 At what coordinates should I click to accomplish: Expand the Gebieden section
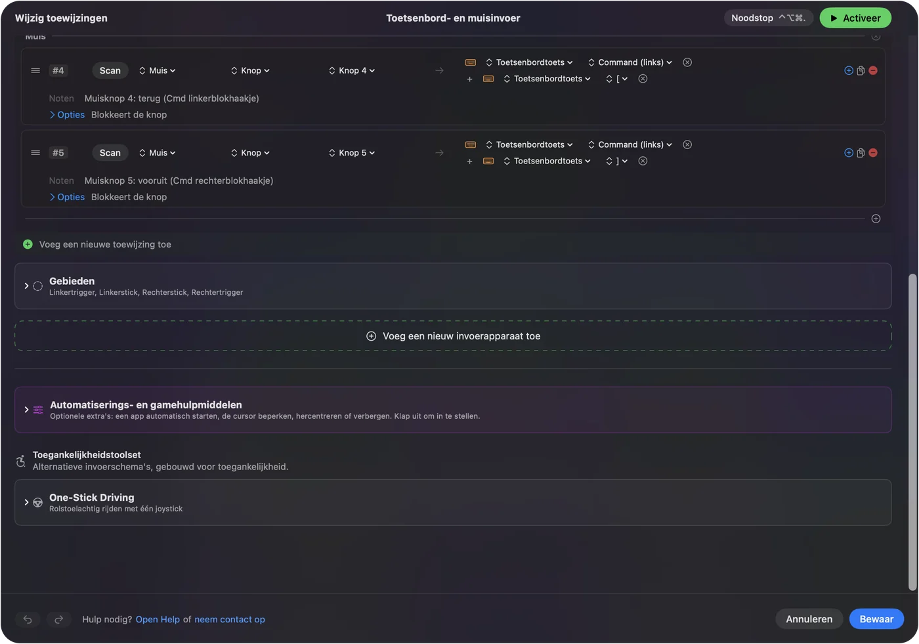pos(26,286)
